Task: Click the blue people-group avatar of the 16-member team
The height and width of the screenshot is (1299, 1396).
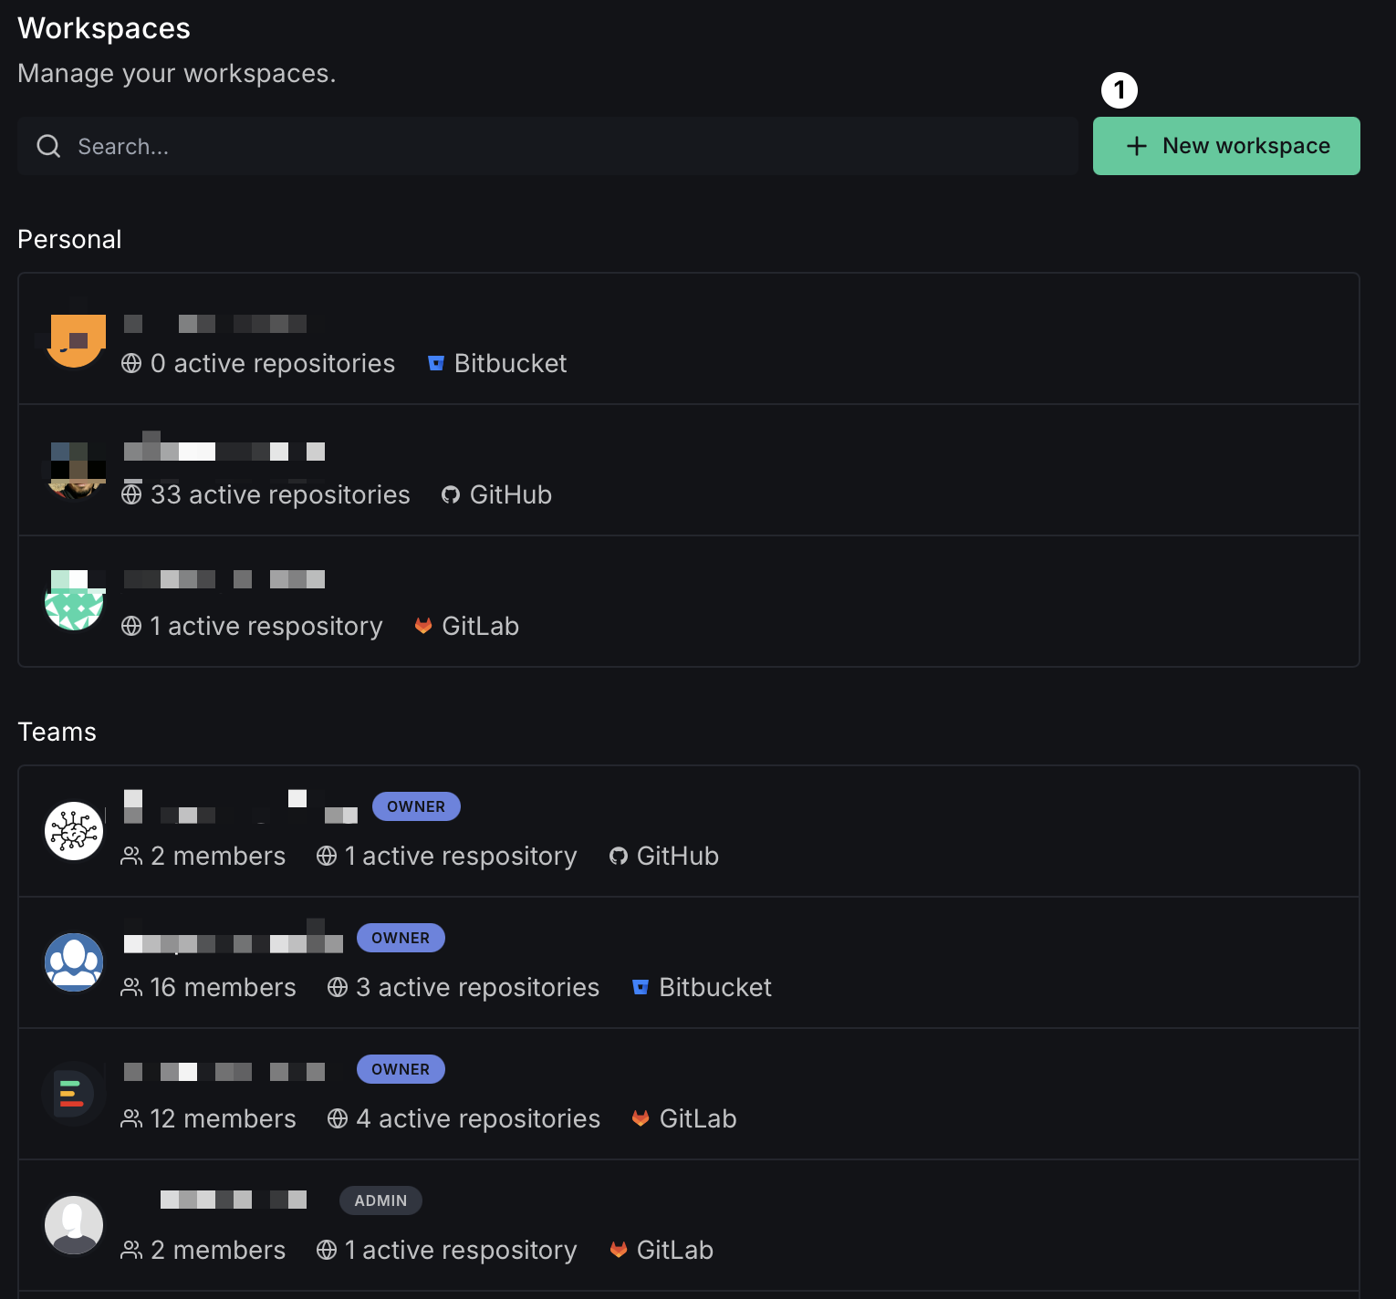Action: coord(75,962)
